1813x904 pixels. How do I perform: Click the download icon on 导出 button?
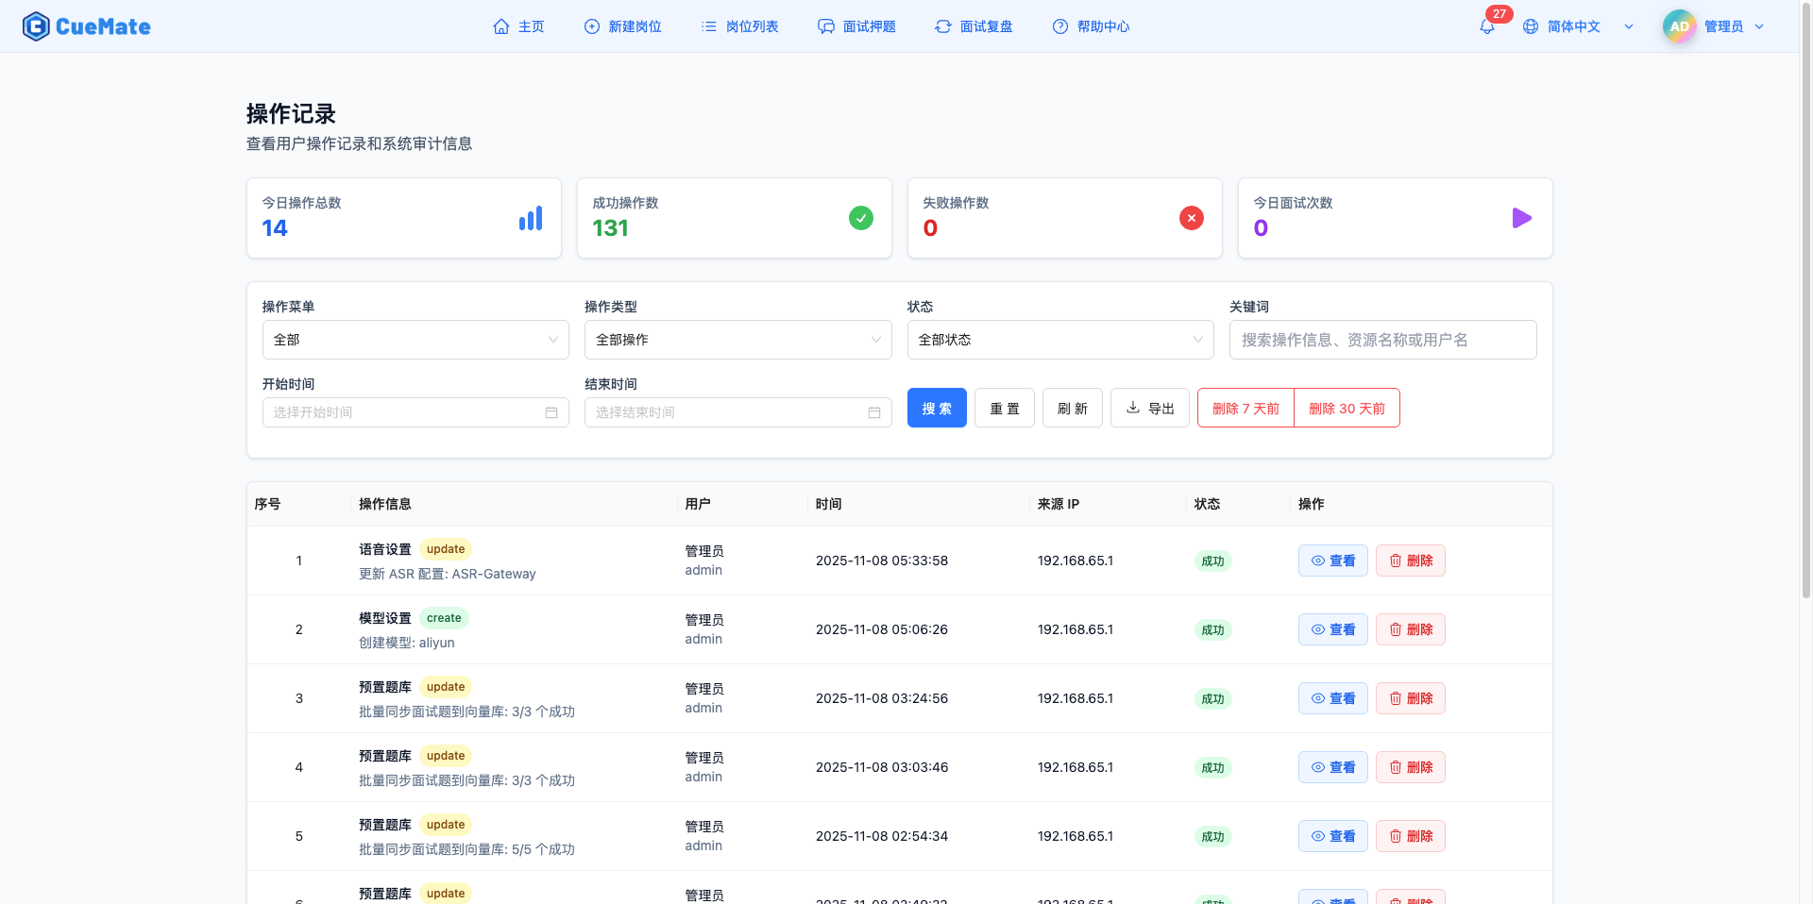1133,408
